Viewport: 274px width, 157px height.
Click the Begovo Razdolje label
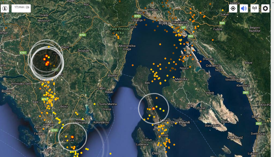click(255, 29)
